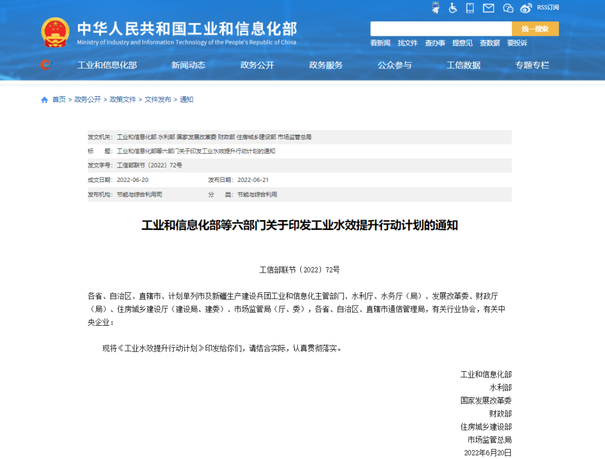Click the search input field
Image resolution: width=605 pixels, height=459 pixels.
coord(441,29)
